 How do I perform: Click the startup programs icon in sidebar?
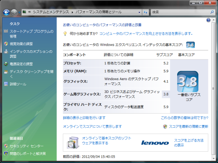click(x=6, y=31)
